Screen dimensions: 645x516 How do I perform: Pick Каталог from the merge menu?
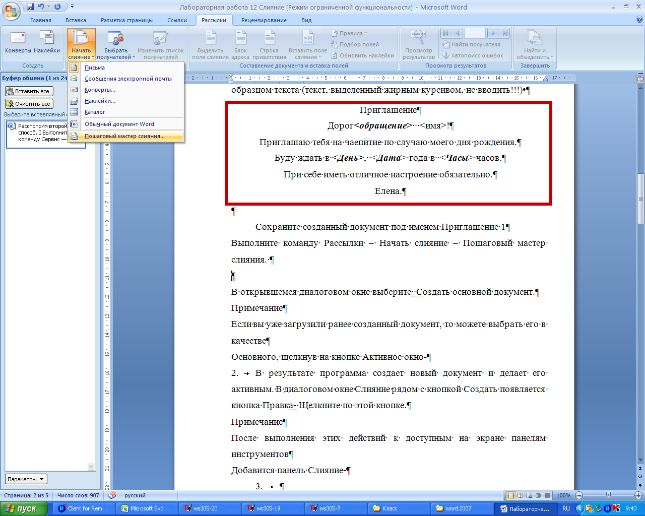[126, 112]
